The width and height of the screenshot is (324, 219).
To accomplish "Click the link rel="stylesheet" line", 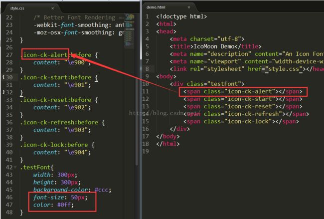I will 247,69.
